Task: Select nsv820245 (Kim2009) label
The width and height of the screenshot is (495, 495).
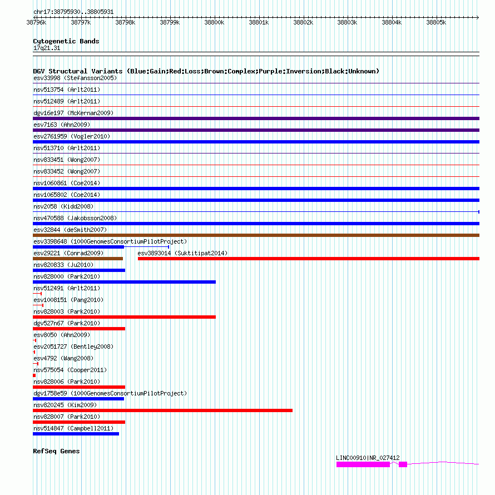Action: [x=65, y=405]
